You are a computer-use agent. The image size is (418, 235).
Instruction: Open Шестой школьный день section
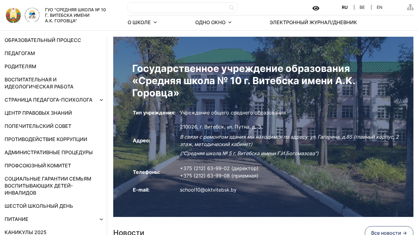39,206
